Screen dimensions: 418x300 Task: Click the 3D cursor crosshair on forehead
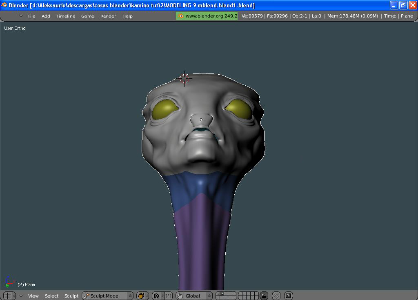pos(184,79)
